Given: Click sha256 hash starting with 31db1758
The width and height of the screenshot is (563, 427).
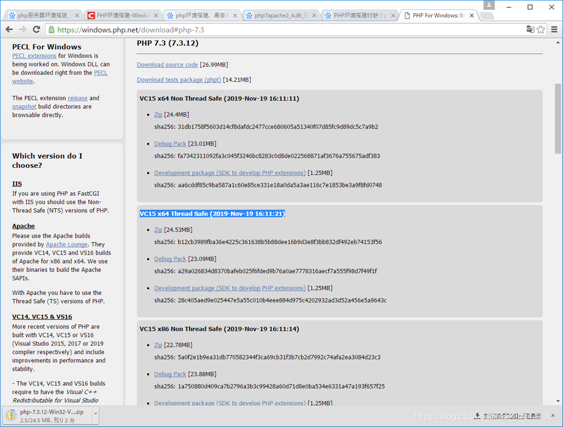Looking at the screenshot, I should click(278, 127).
